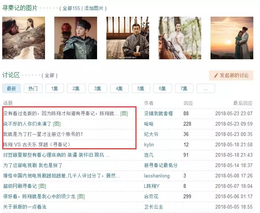Open photo of couple embracing at sunset
The width and height of the screenshot is (260, 213).
tap(232, 38)
